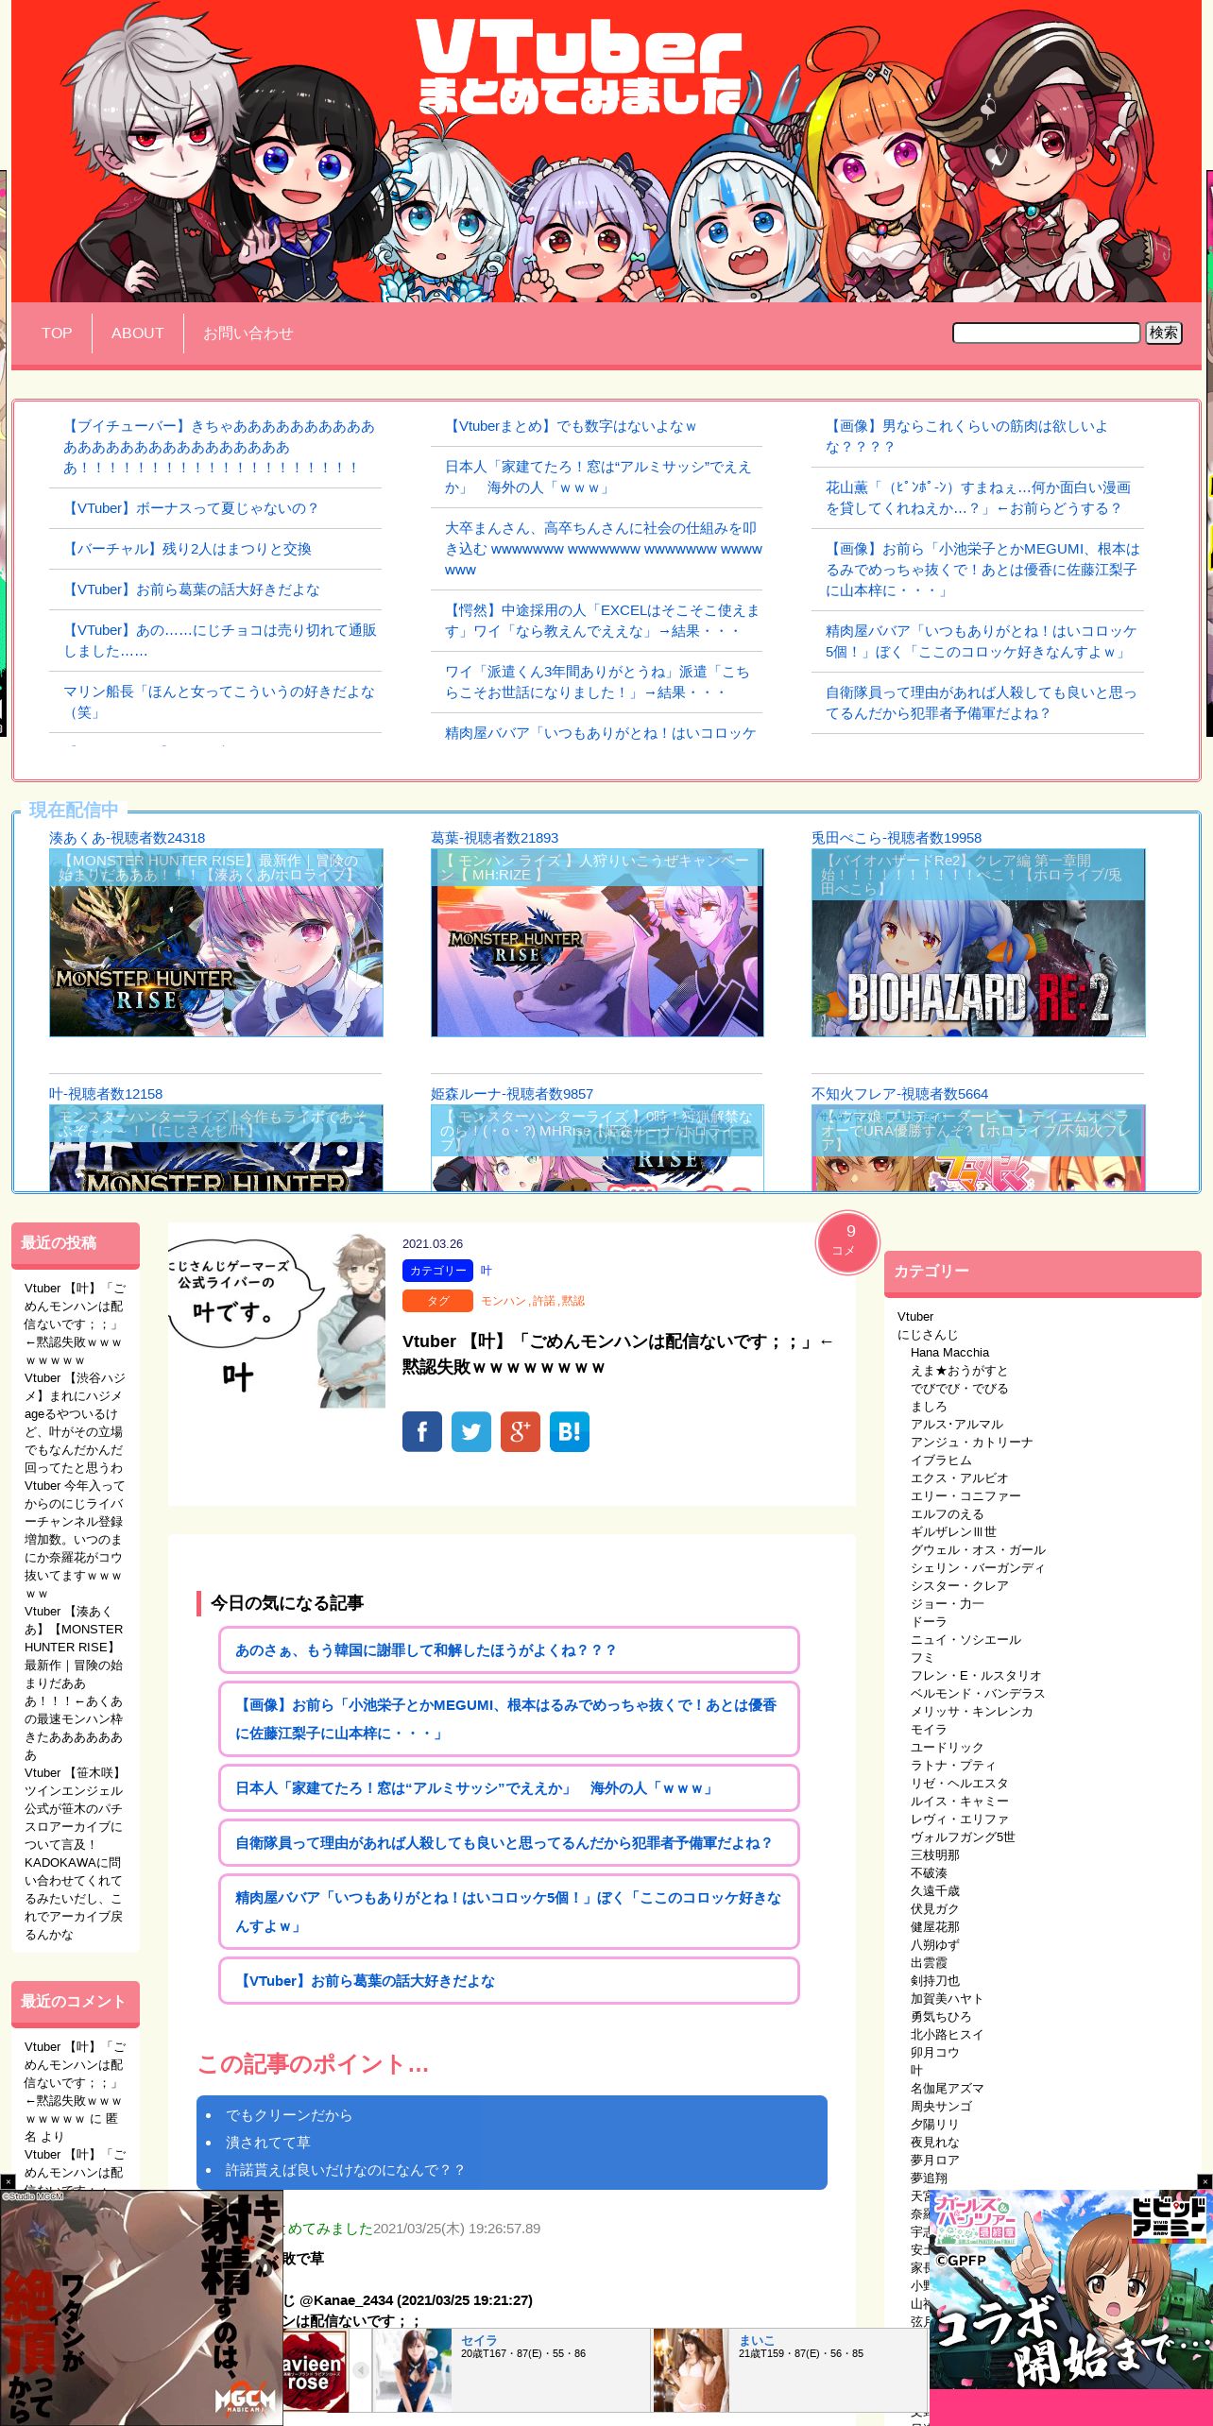Image resolution: width=1213 pixels, height=2426 pixels.
Task: Click the site search text field
Action: pos(1047,333)
